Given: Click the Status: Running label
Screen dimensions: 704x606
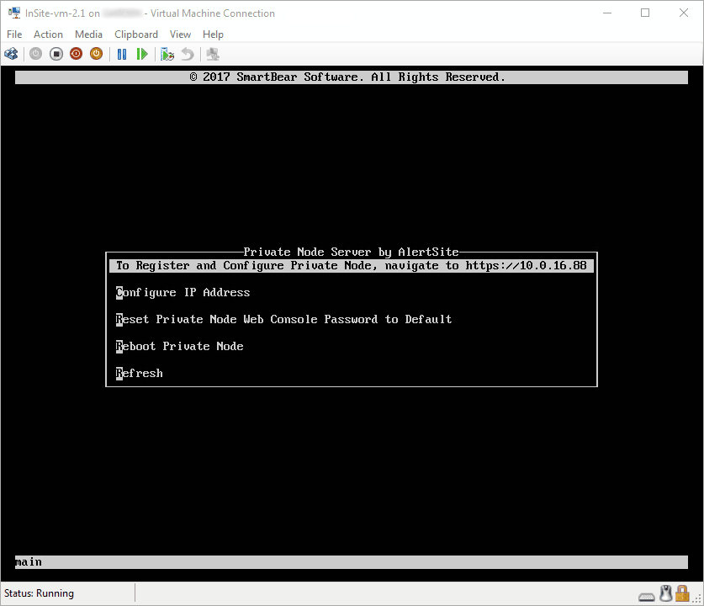Looking at the screenshot, I should [39, 593].
